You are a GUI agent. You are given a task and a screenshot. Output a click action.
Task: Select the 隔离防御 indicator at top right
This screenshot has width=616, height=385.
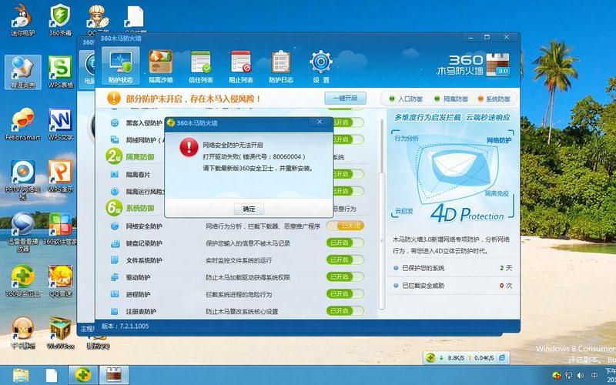pyautogui.click(x=451, y=99)
